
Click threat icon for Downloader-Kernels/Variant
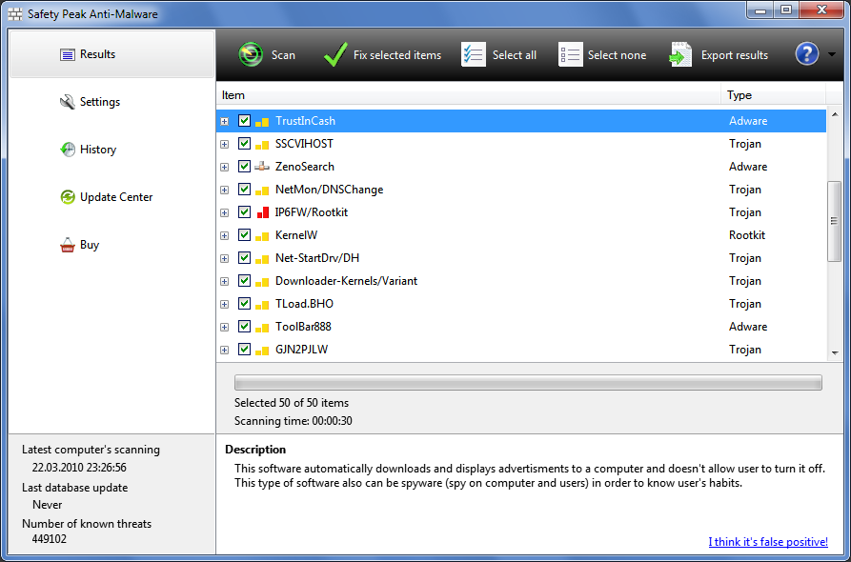tap(262, 282)
